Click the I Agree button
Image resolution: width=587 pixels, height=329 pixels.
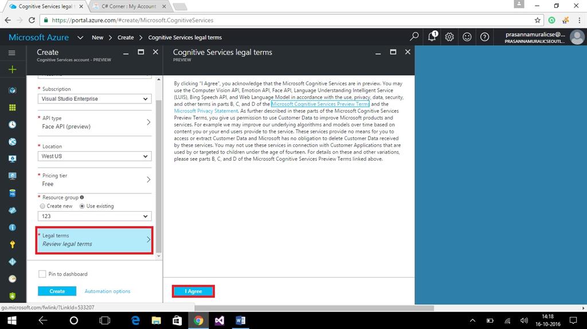point(193,291)
